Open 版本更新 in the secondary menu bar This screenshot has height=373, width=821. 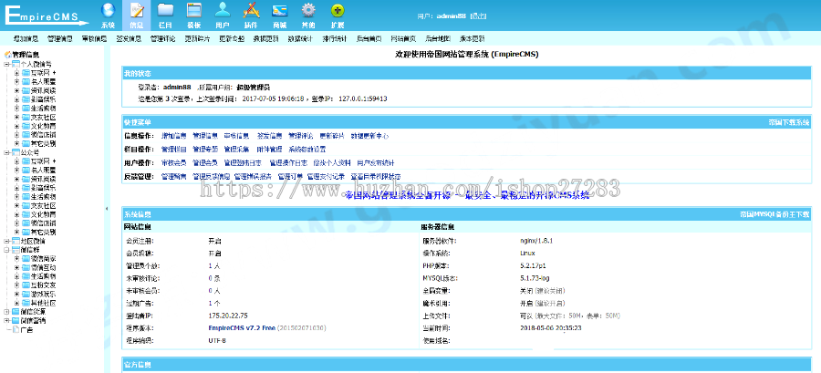point(473,38)
